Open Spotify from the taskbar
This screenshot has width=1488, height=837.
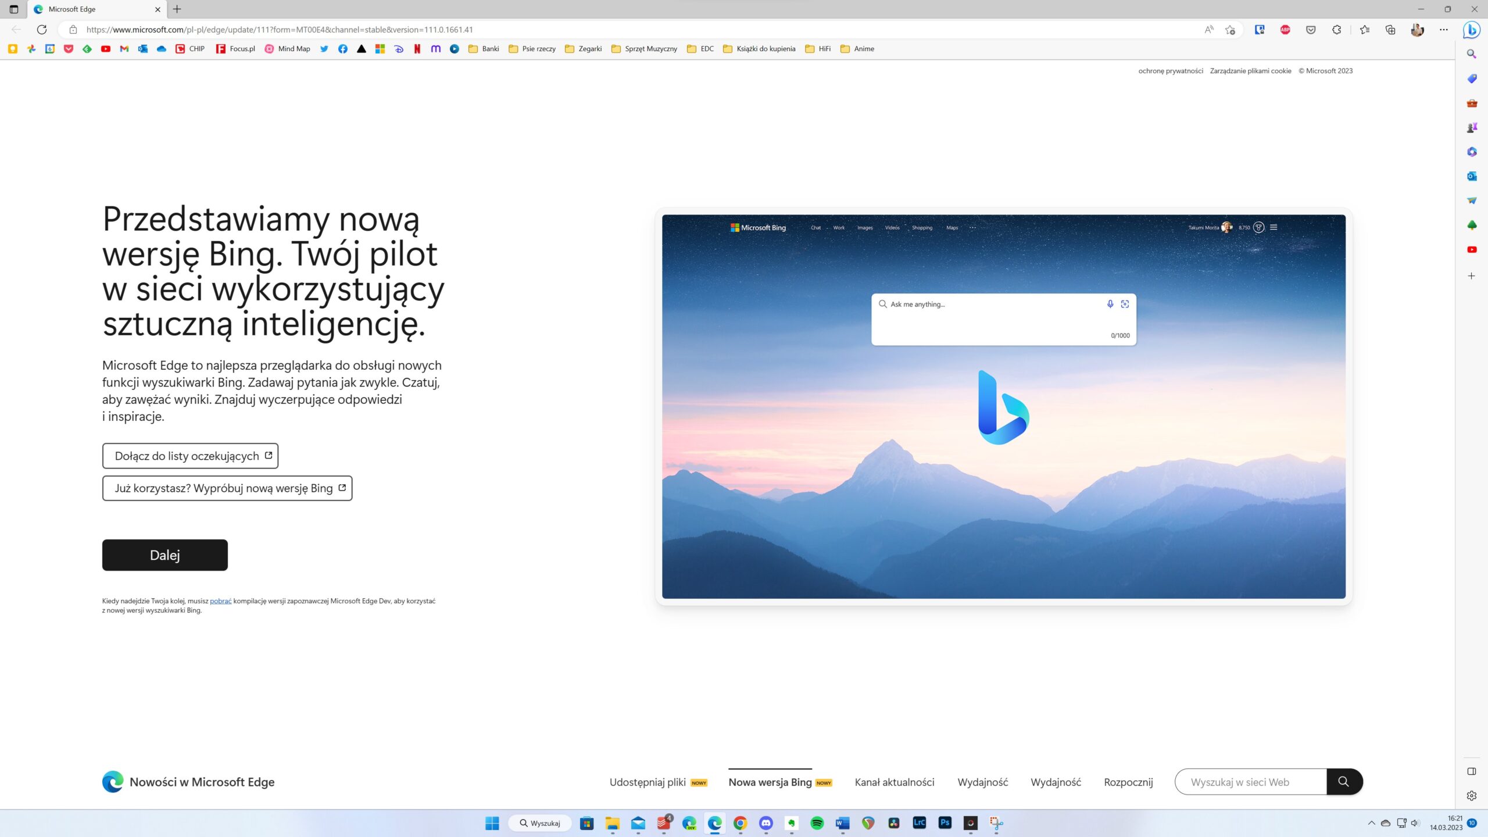tap(817, 823)
